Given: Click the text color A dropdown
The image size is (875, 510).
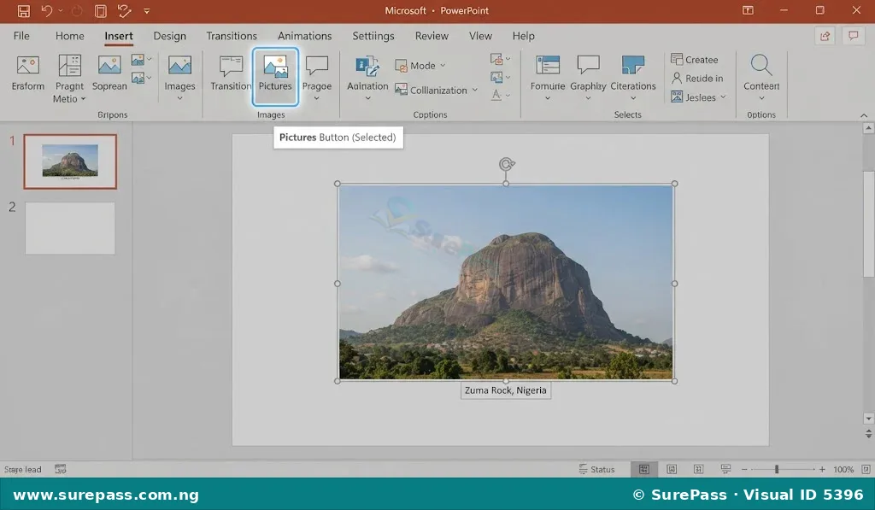Looking at the screenshot, I should 501,96.
